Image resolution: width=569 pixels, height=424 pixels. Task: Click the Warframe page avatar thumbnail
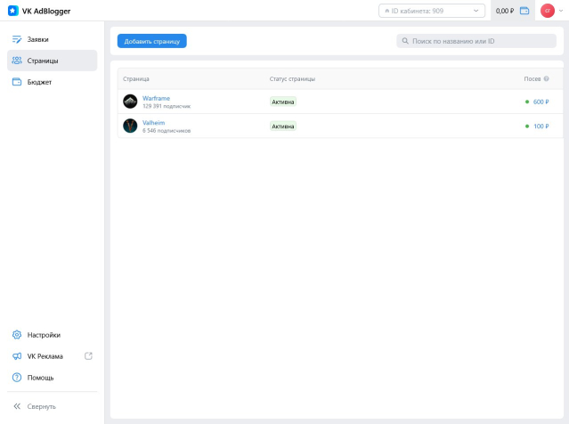click(130, 102)
